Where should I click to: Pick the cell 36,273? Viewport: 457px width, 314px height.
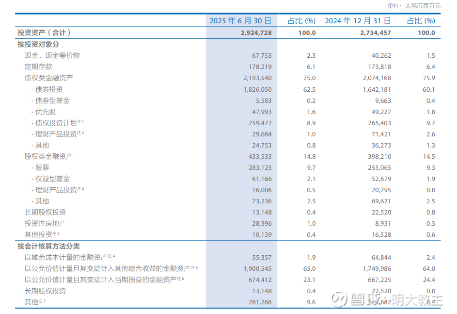381,145
